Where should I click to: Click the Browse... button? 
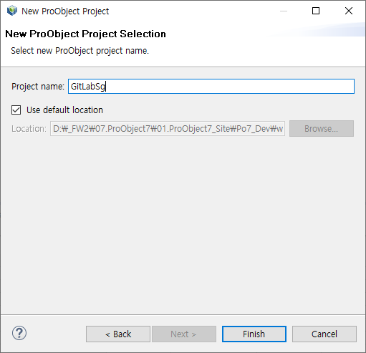322,129
